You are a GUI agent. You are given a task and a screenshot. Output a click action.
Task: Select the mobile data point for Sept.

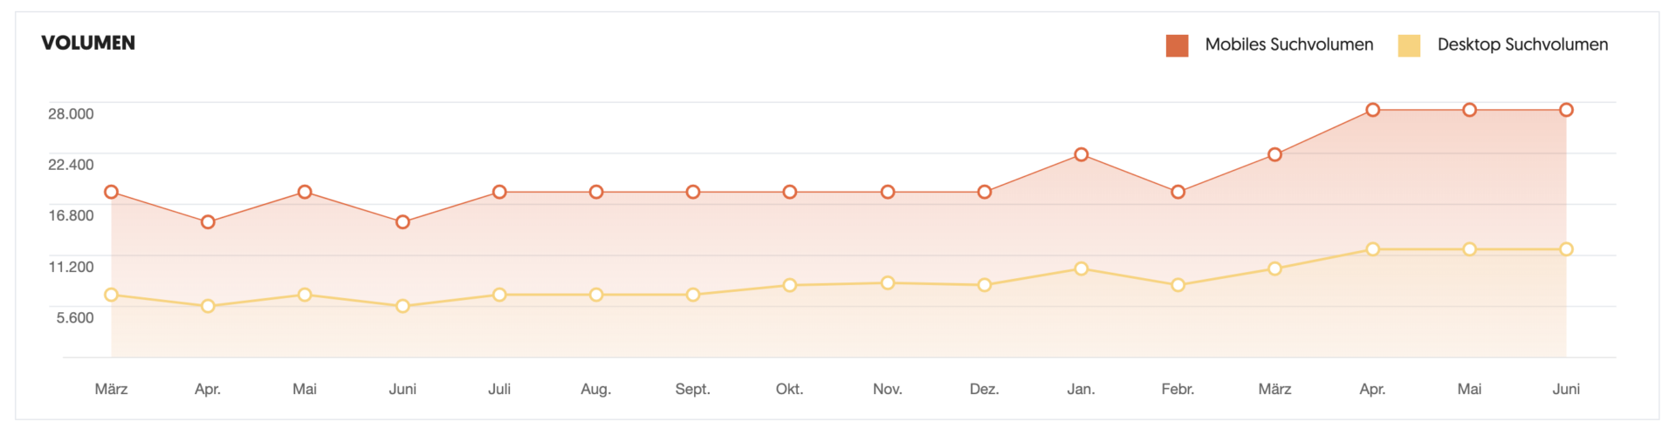point(693,192)
